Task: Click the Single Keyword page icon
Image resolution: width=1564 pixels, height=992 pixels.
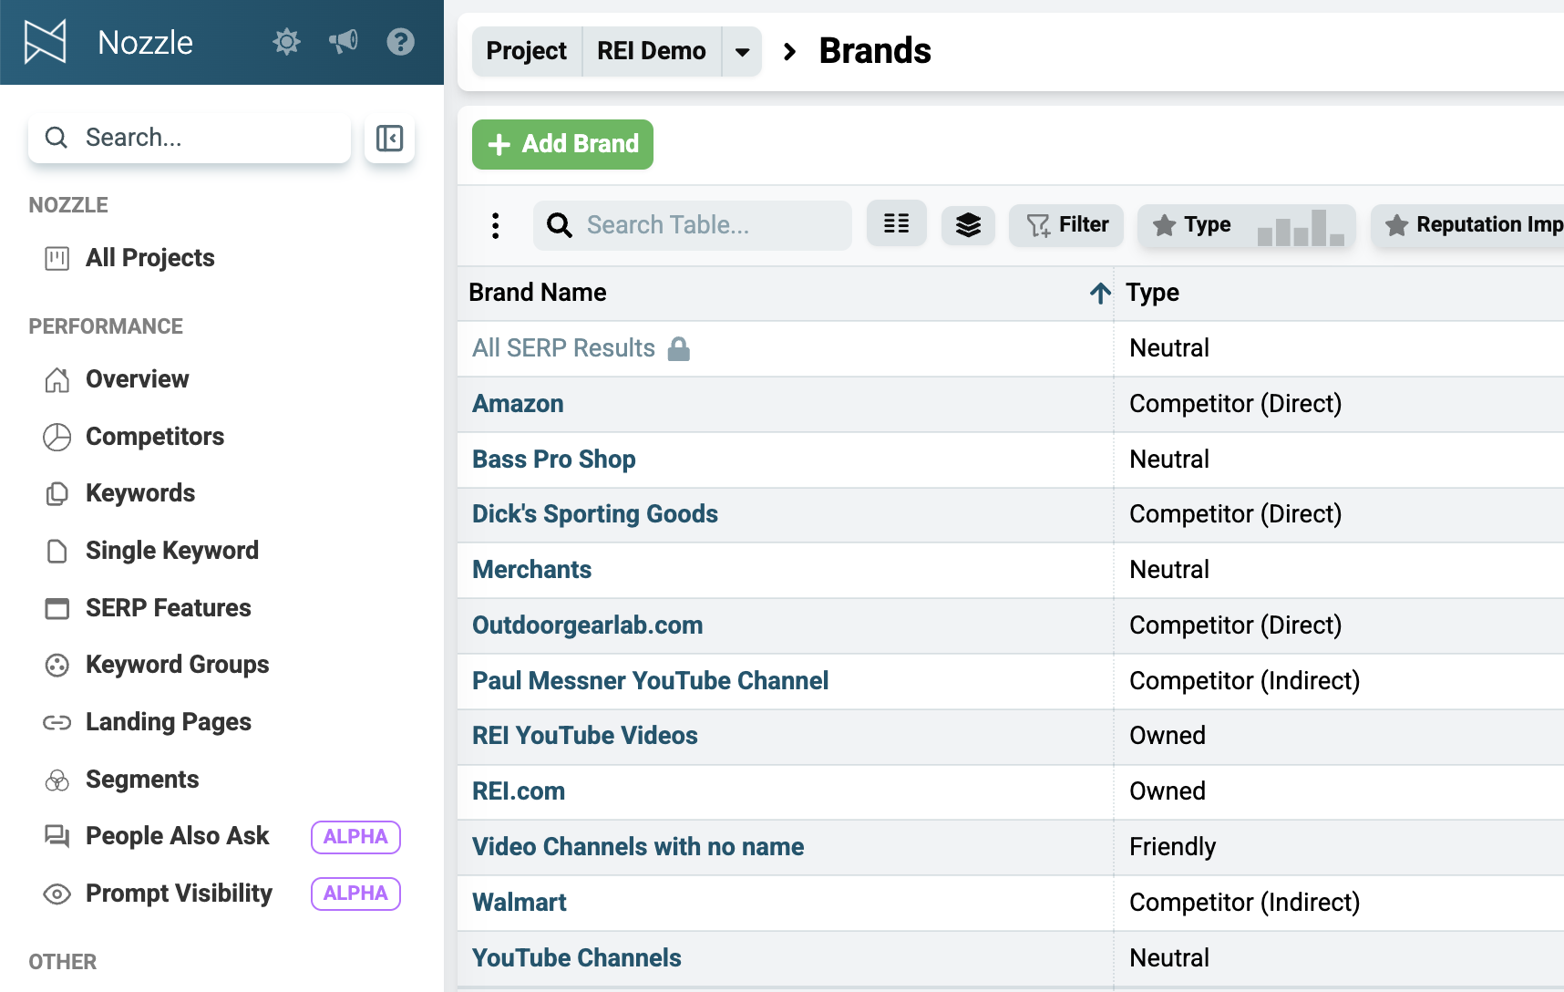Action: coord(57,551)
